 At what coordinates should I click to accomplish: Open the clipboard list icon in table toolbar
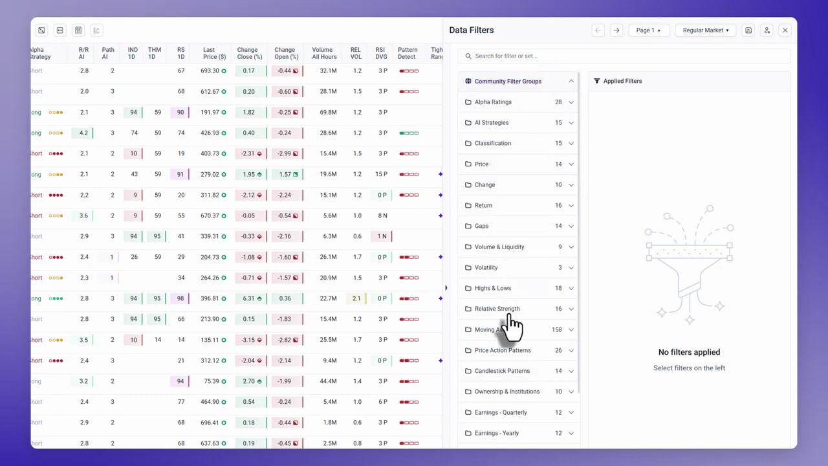click(x=78, y=30)
